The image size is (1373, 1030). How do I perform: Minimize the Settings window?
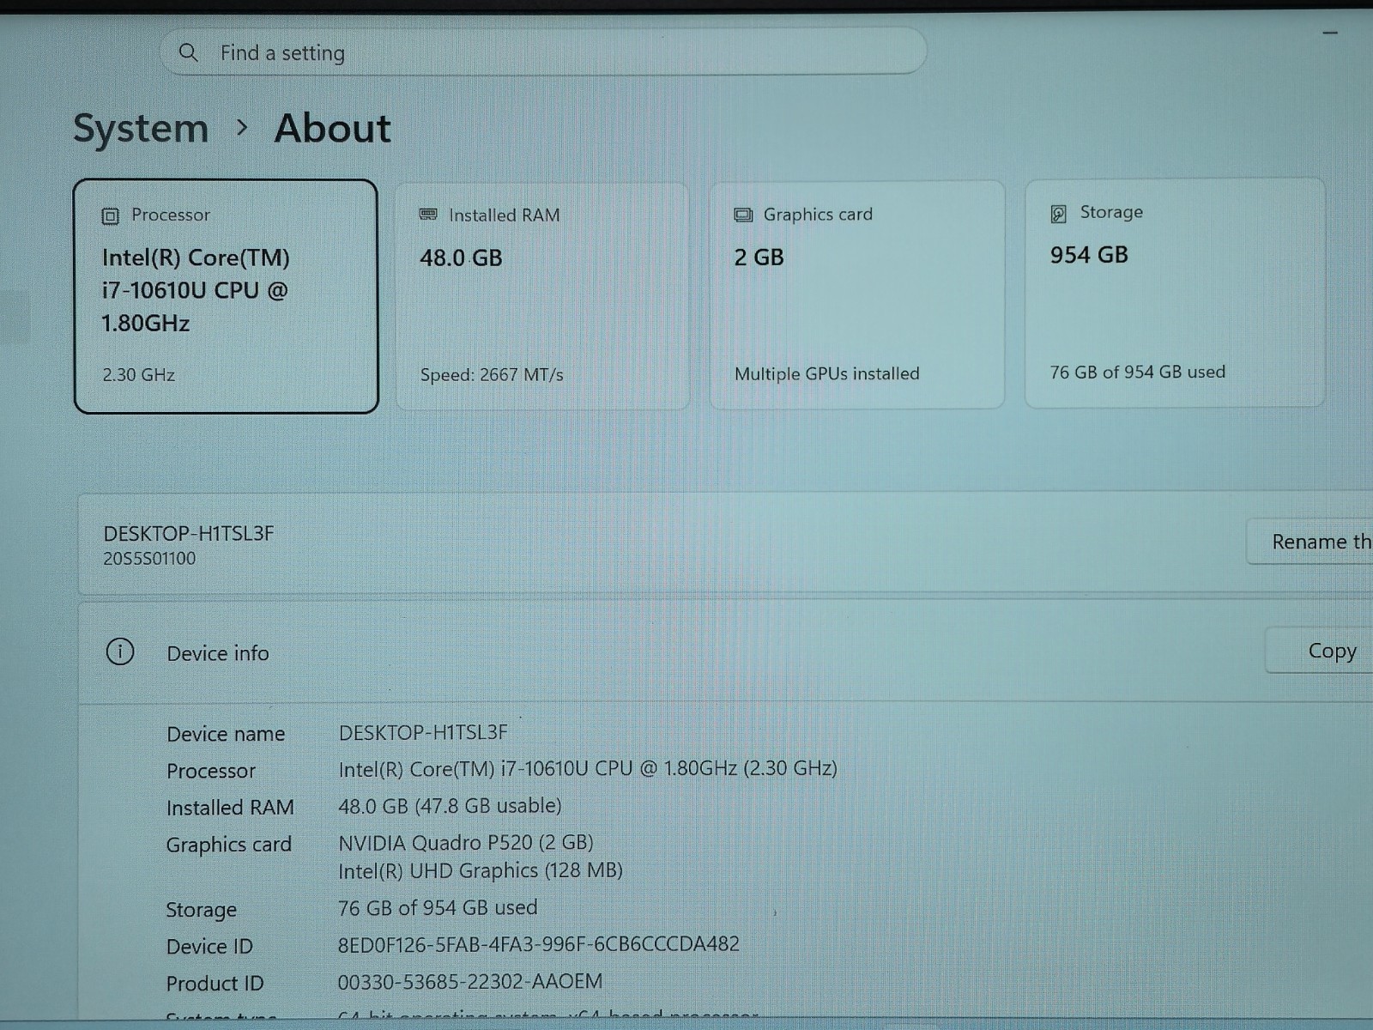pos(1330,33)
